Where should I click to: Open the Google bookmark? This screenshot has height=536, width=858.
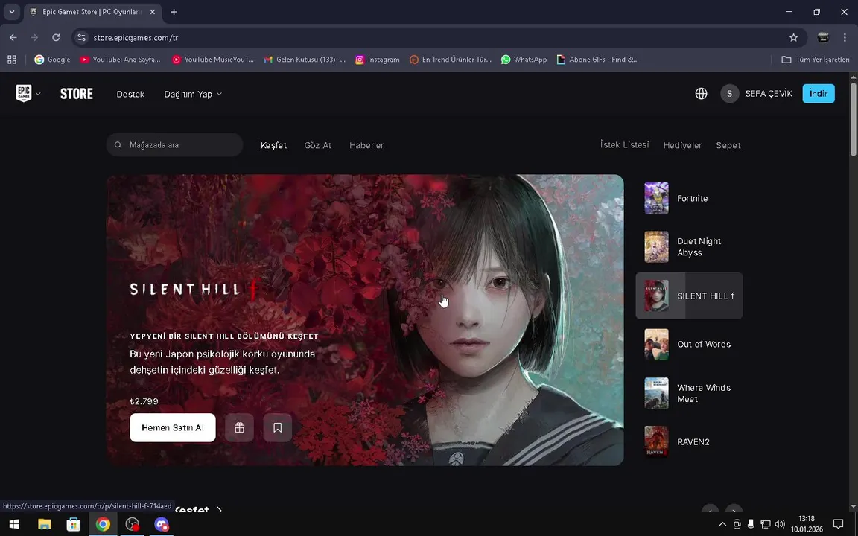click(53, 59)
